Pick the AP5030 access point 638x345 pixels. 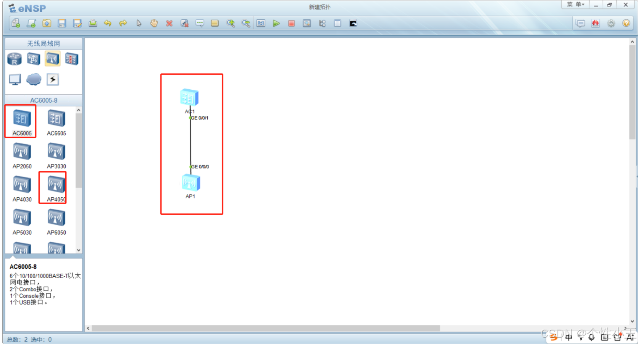[x=22, y=222]
